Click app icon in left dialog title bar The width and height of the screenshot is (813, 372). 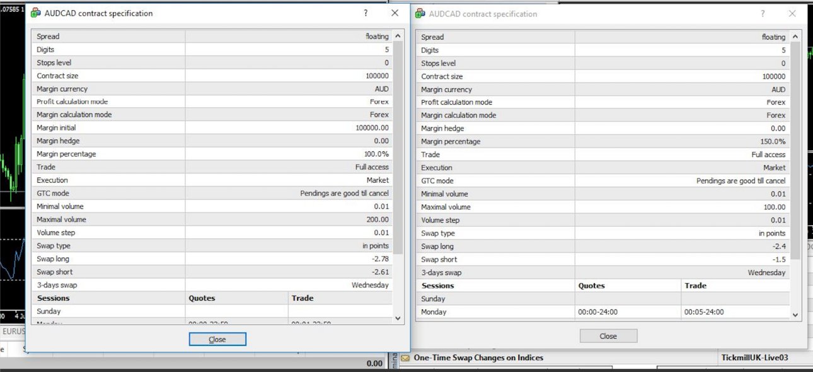(35, 13)
